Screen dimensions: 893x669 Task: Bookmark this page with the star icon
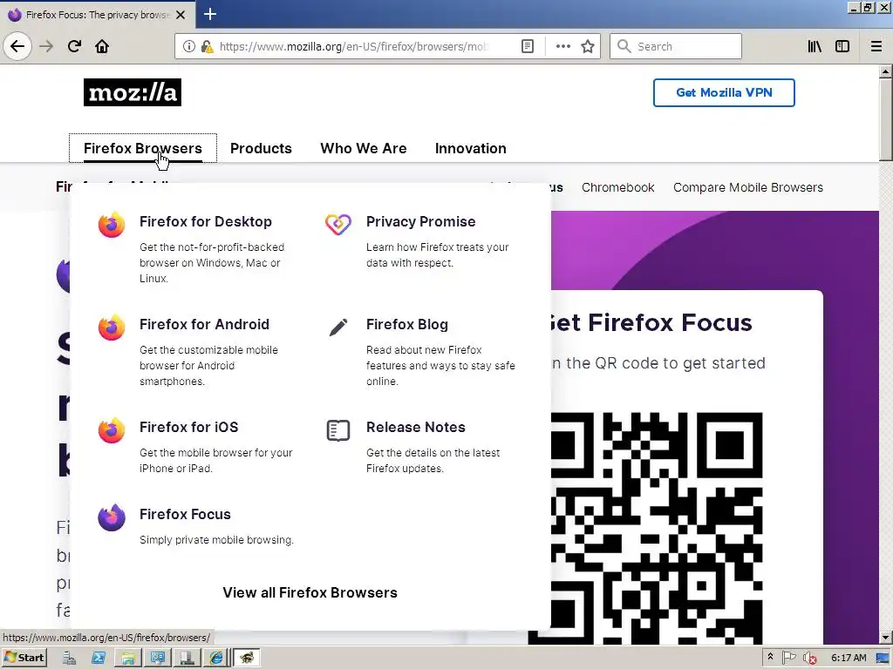point(588,47)
